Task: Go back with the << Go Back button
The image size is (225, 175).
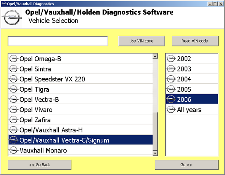Action: pos(39,165)
